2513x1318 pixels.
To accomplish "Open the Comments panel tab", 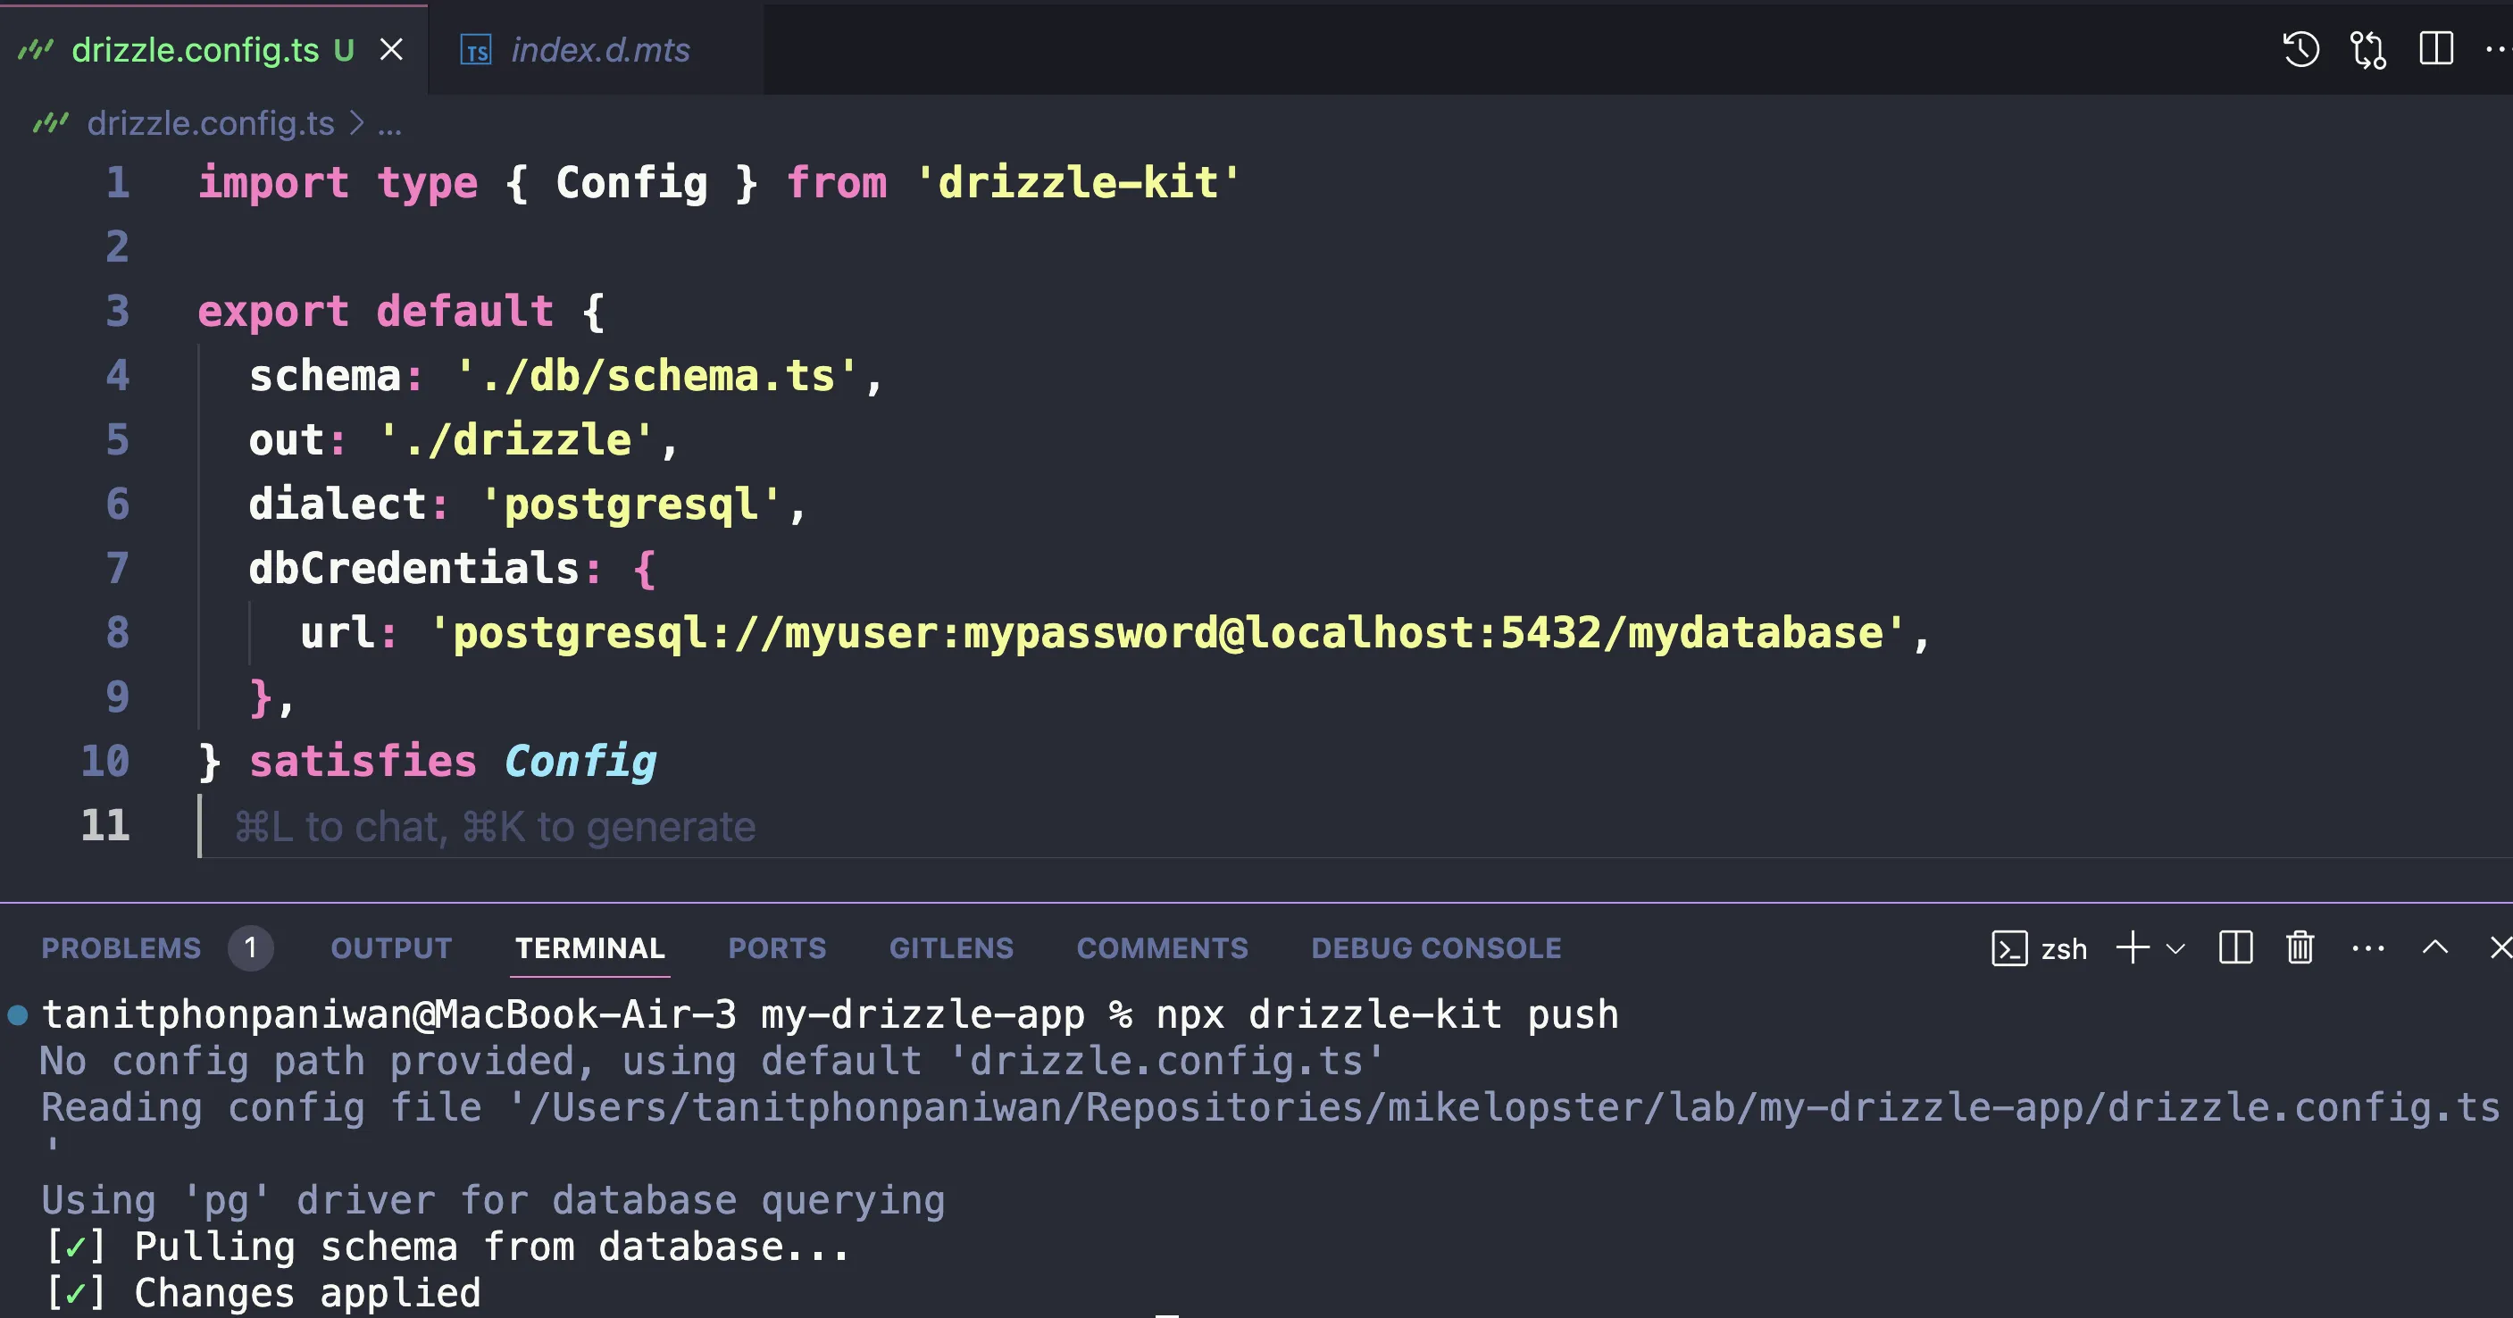I will (1162, 947).
